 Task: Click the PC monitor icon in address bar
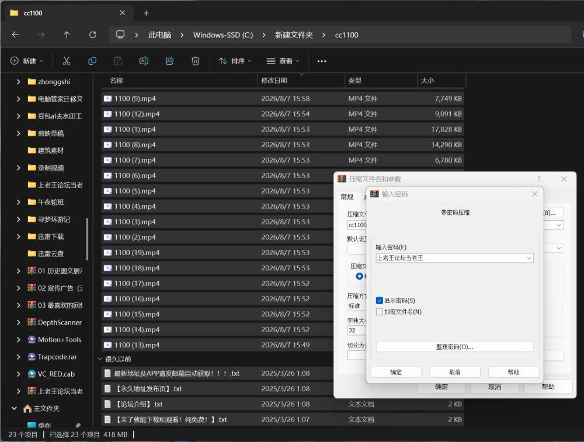tap(120, 34)
